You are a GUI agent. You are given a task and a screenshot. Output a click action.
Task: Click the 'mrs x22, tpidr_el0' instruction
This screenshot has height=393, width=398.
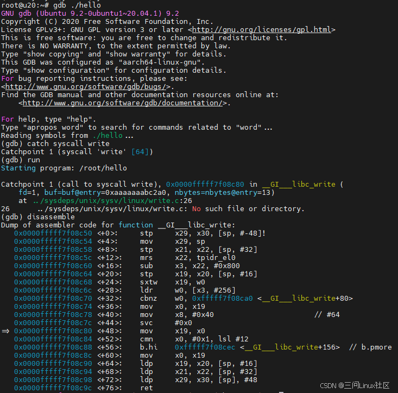coord(188,257)
